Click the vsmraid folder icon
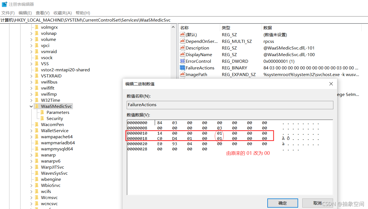The image size is (368, 209). (37, 52)
